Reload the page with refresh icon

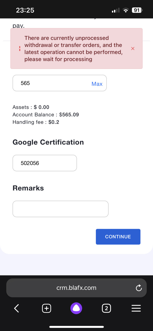pyautogui.click(x=139, y=288)
